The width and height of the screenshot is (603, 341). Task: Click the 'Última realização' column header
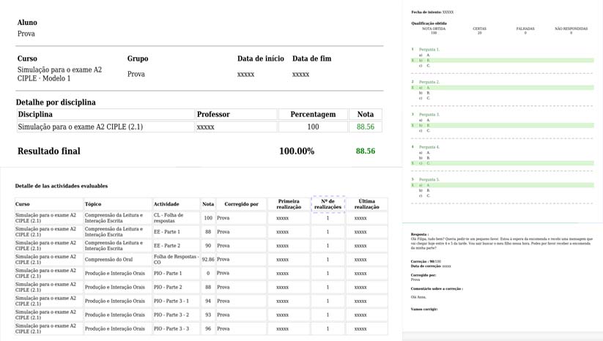click(x=366, y=204)
